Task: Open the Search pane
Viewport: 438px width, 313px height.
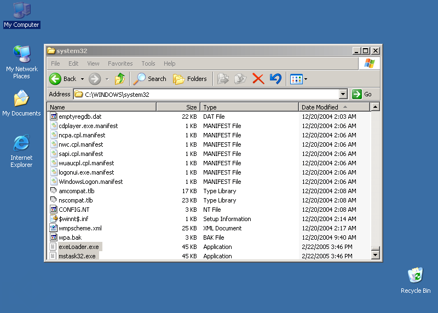Action: (x=149, y=79)
